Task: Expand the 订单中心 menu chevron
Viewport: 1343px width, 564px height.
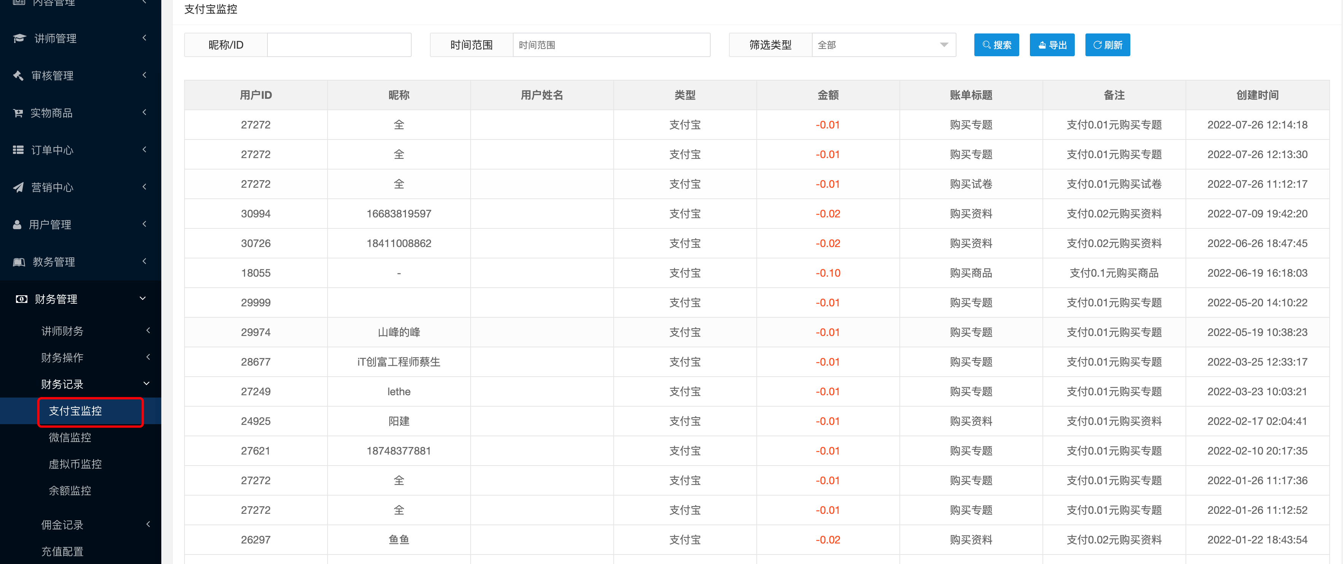Action: coord(145,149)
